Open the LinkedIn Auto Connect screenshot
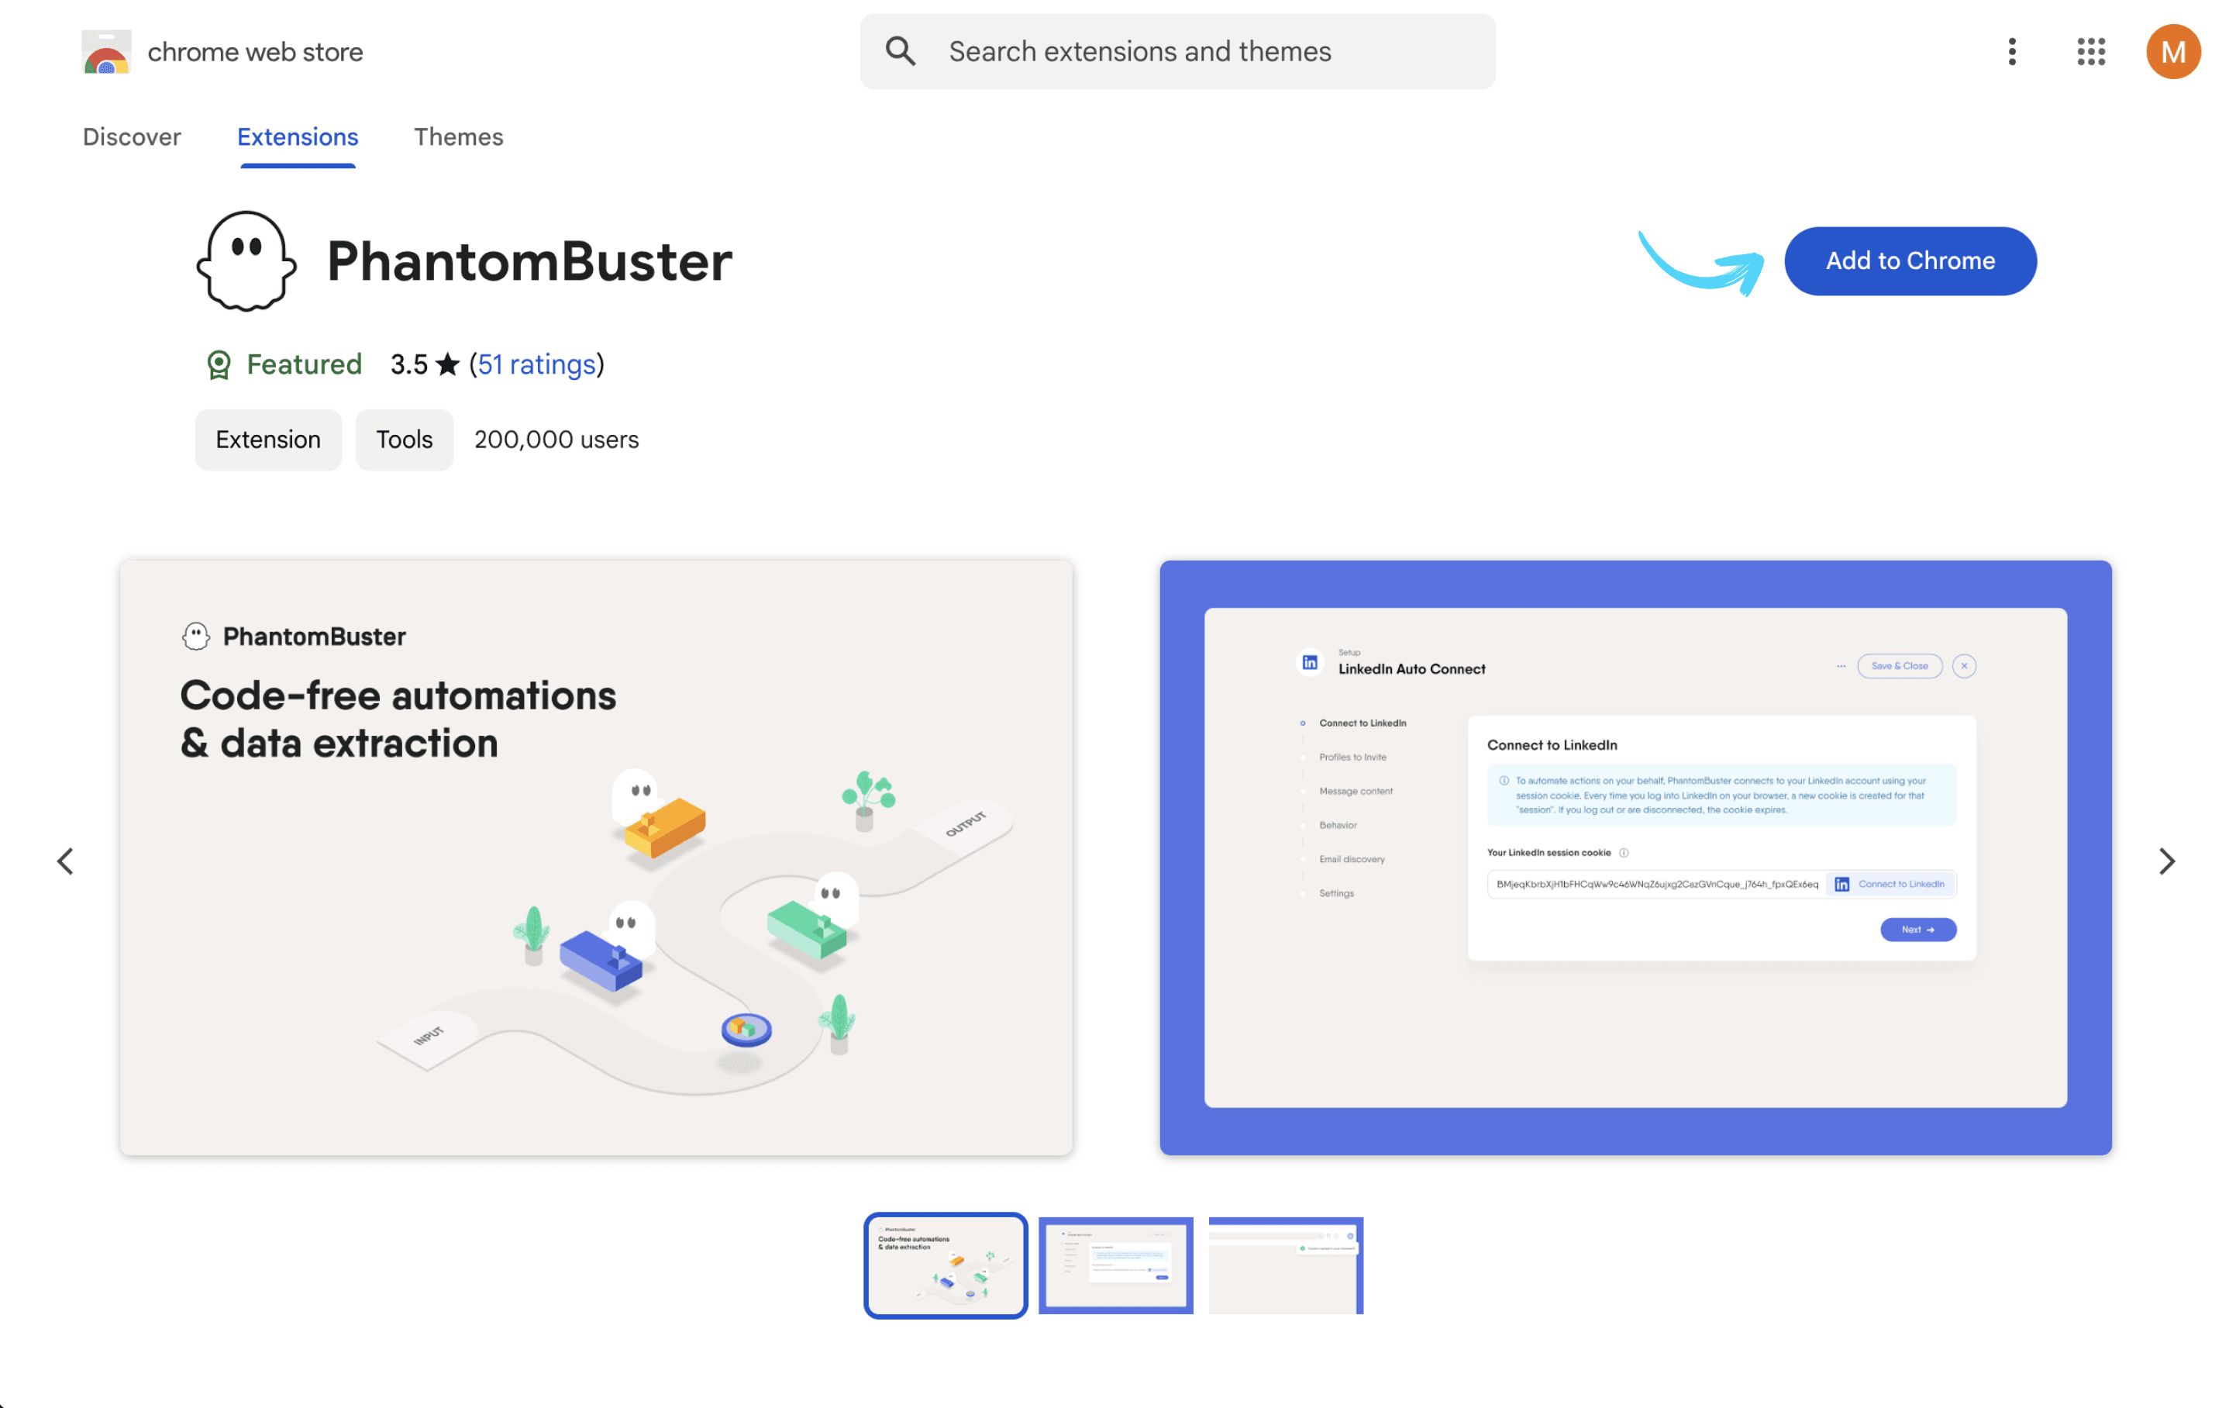The height and width of the screenshot is (1408, 2229). [1635, 858]
